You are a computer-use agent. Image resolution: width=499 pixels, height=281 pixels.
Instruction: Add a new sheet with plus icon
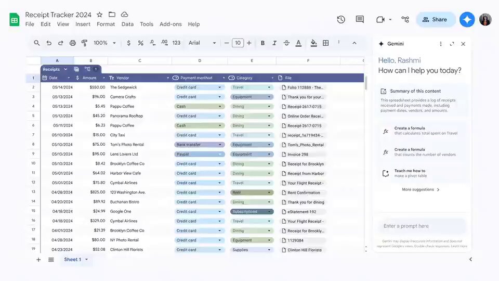tap(38, 260)
